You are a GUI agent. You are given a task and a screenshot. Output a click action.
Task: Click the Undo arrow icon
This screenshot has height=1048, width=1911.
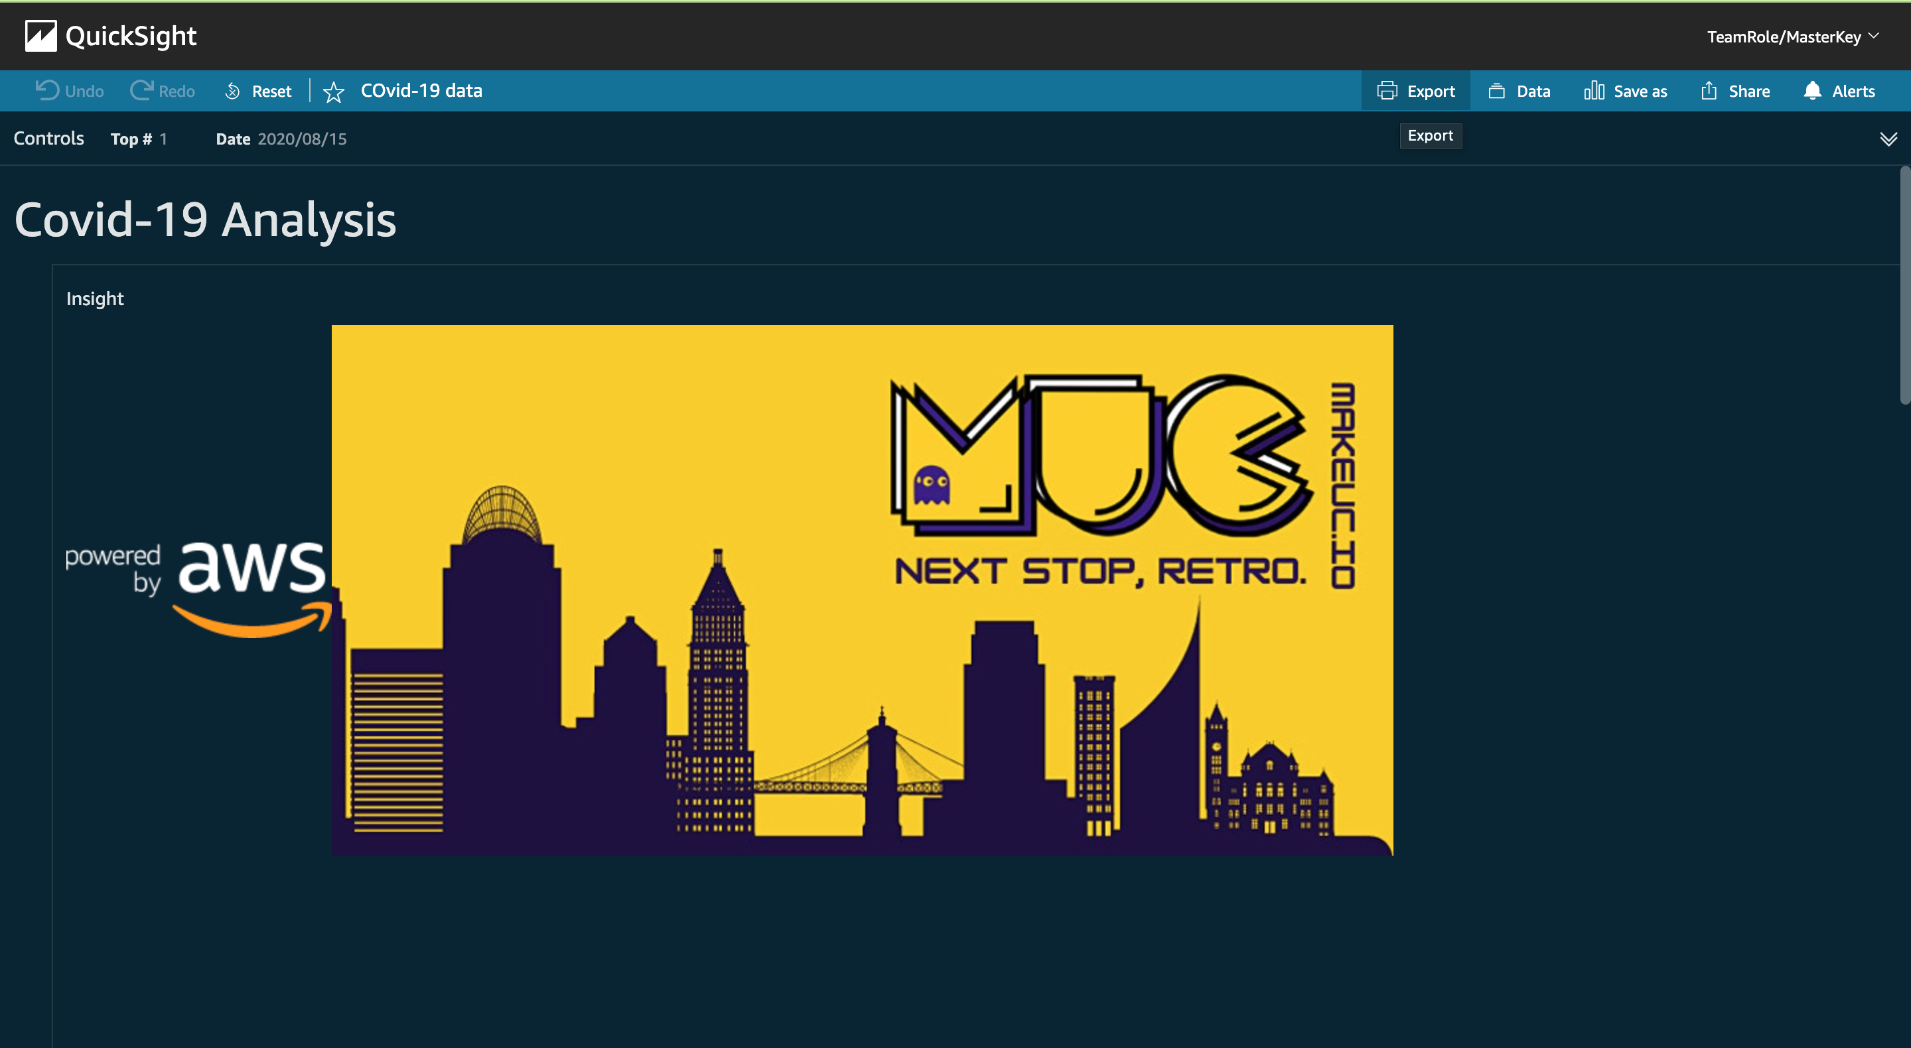[x=48, y=90]
